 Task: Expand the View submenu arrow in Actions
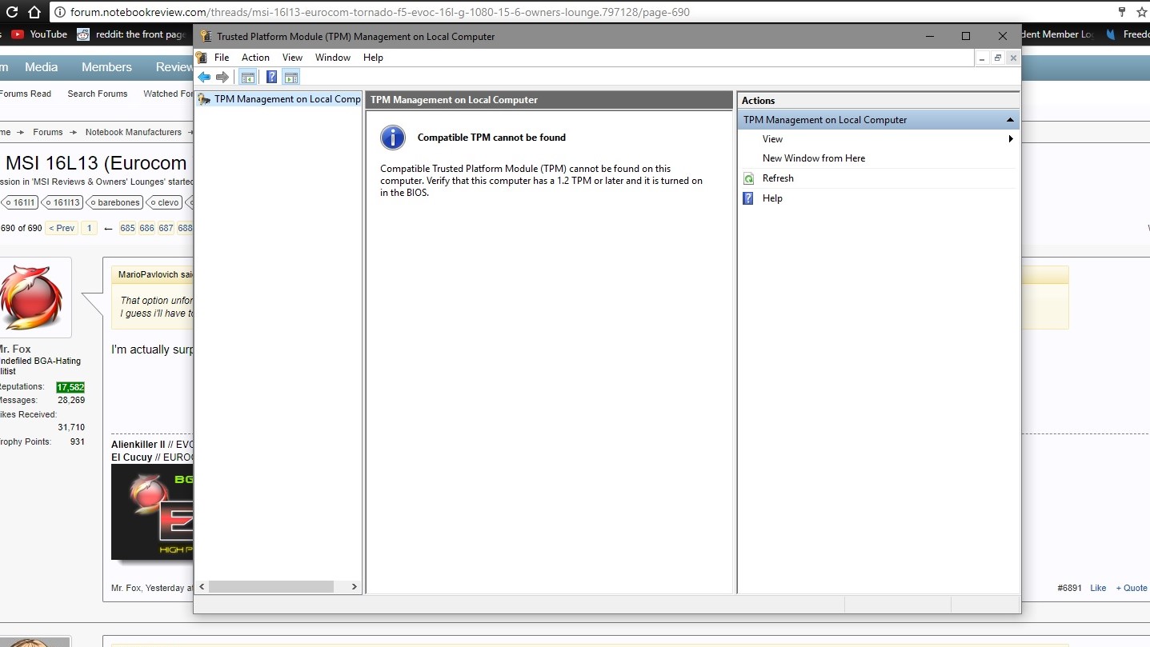pos(1011,139)
